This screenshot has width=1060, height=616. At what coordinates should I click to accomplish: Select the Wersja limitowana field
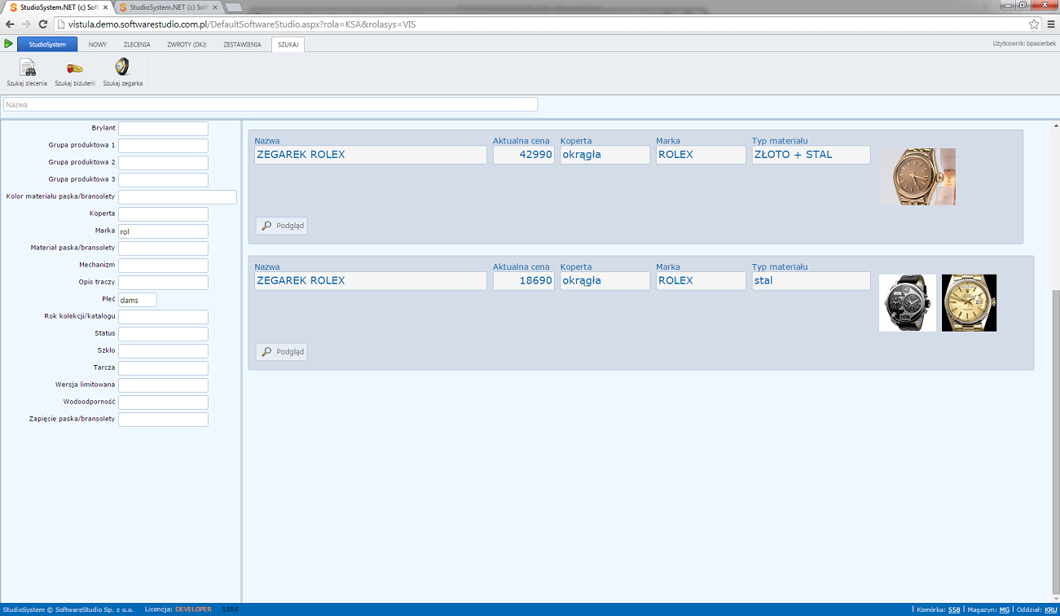(163, 385)
